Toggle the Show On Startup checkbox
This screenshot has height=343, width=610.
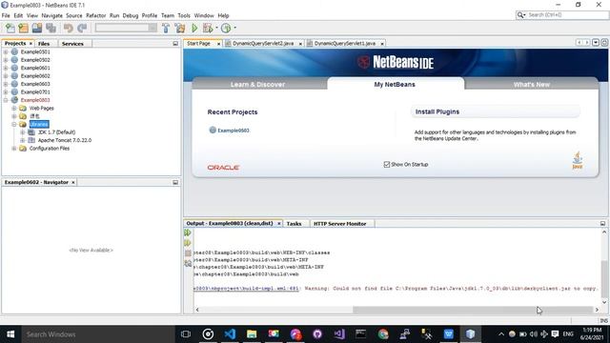tap(387, 165)
